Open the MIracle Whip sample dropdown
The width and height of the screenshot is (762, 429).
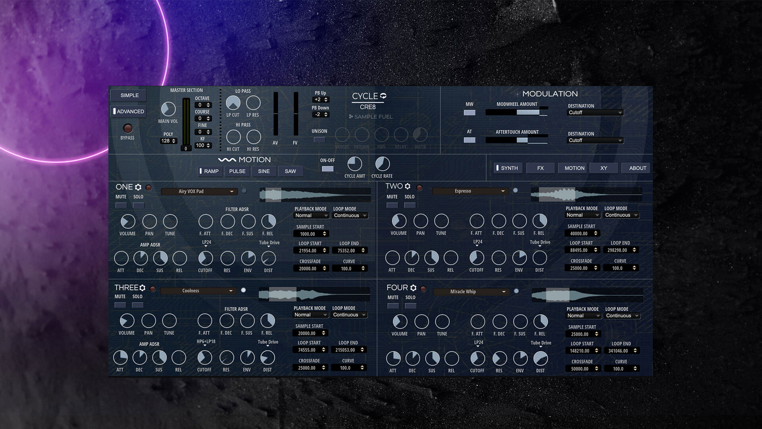(471, 292)
